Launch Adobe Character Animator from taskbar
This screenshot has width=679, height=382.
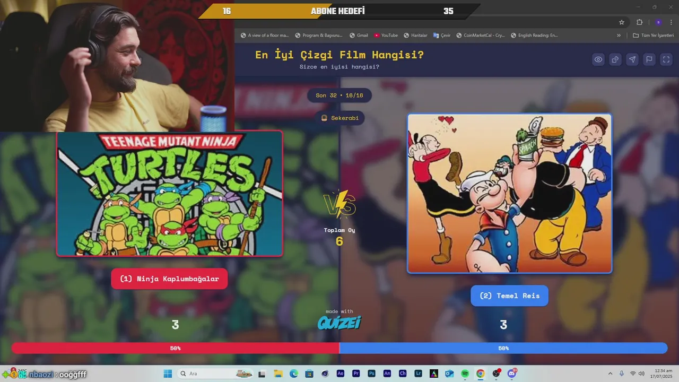point(403,374)
